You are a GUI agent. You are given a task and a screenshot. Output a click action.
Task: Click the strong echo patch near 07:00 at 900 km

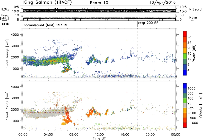[67, 69]
